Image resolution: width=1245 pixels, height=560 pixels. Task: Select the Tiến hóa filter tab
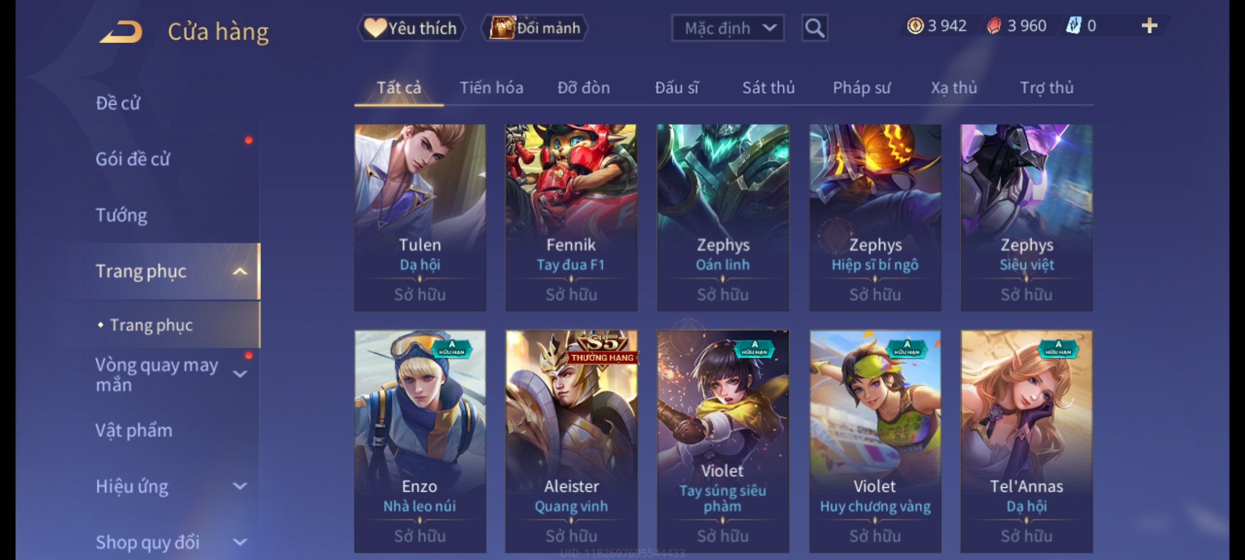click(x=491, y=88)
